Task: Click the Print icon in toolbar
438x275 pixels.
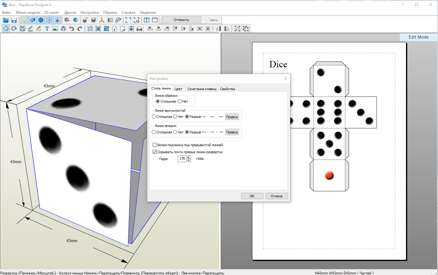Action: click(139, 29)
